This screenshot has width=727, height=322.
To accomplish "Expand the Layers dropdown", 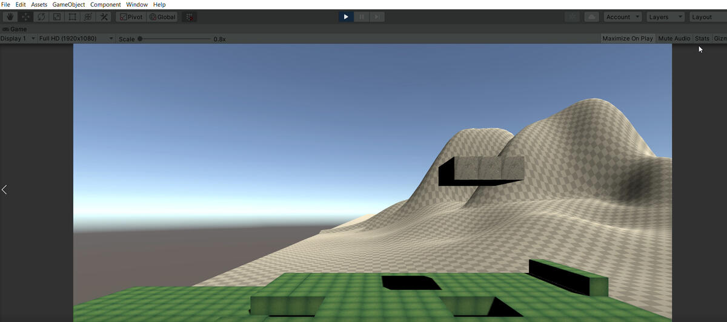I will point(665,17).
